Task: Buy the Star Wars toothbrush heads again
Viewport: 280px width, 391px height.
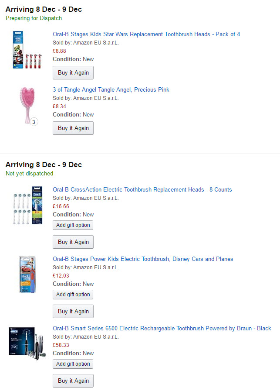Action: tap(73, 72)
